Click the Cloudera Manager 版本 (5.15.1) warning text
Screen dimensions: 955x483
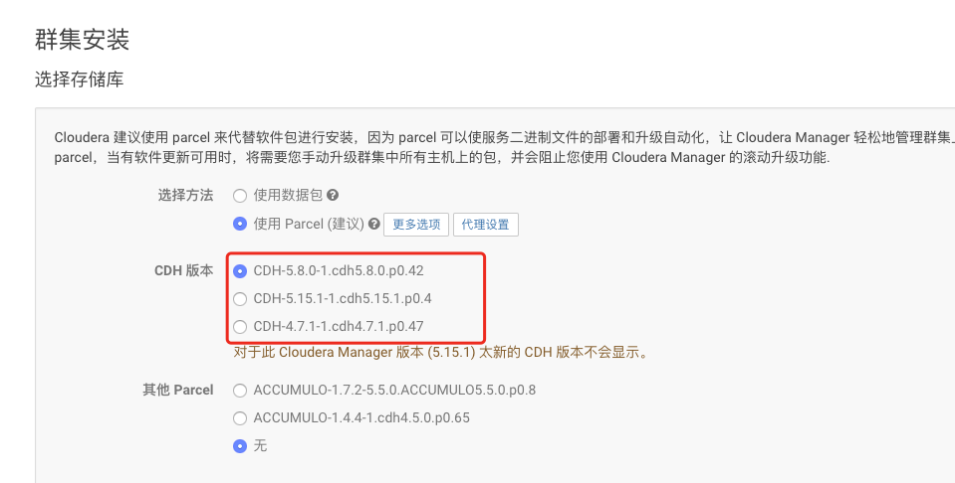(x=440, y=353)
